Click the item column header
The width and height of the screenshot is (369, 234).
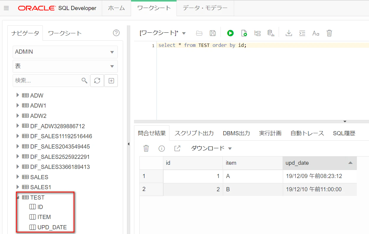coord(252,163)
